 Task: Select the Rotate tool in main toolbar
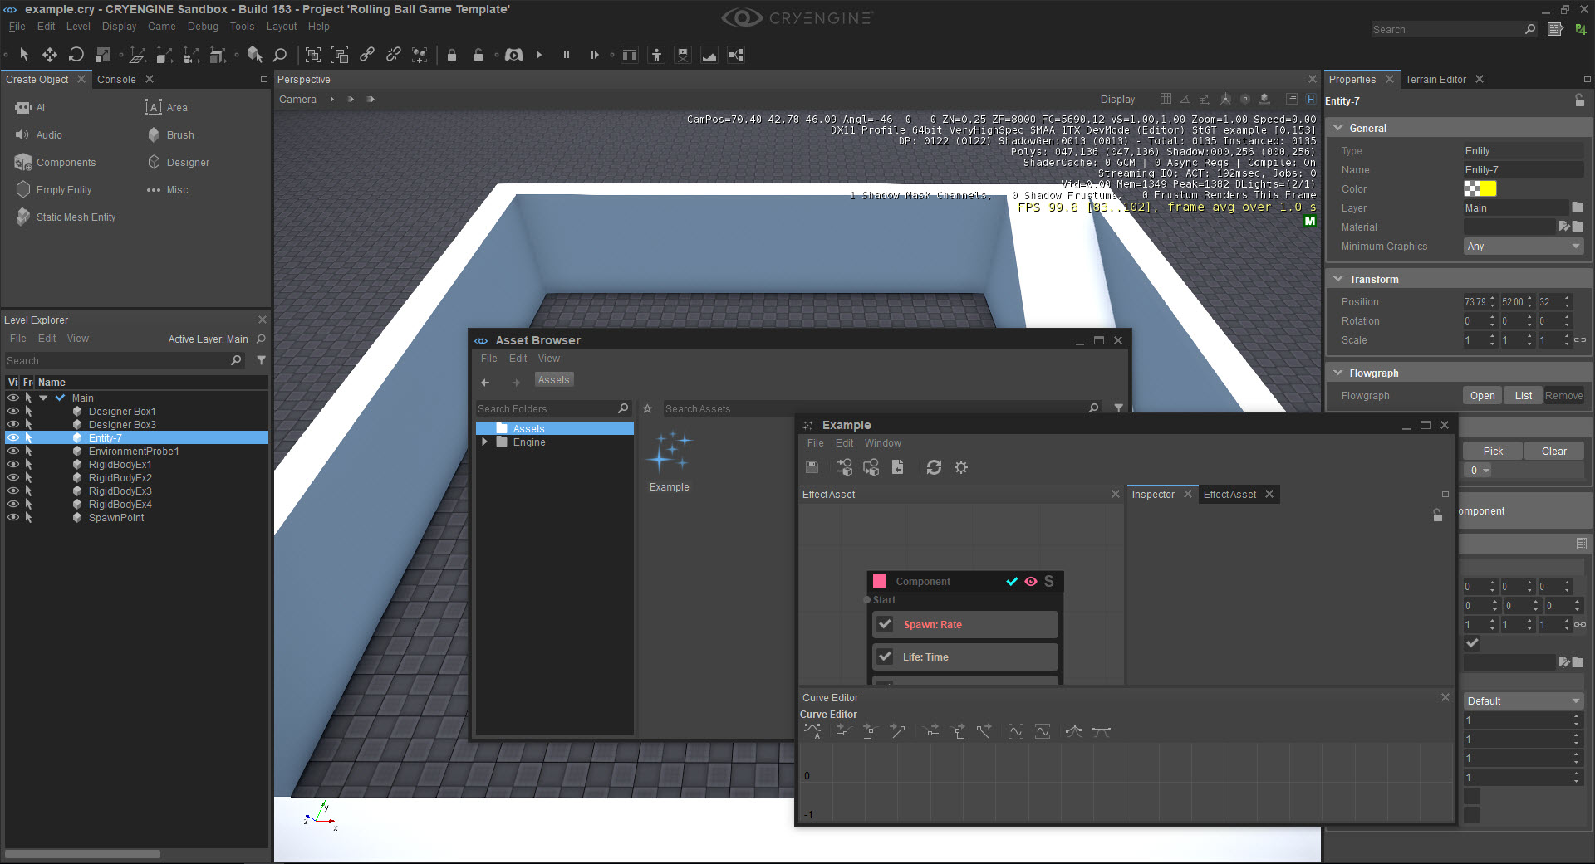click(76, 55)
